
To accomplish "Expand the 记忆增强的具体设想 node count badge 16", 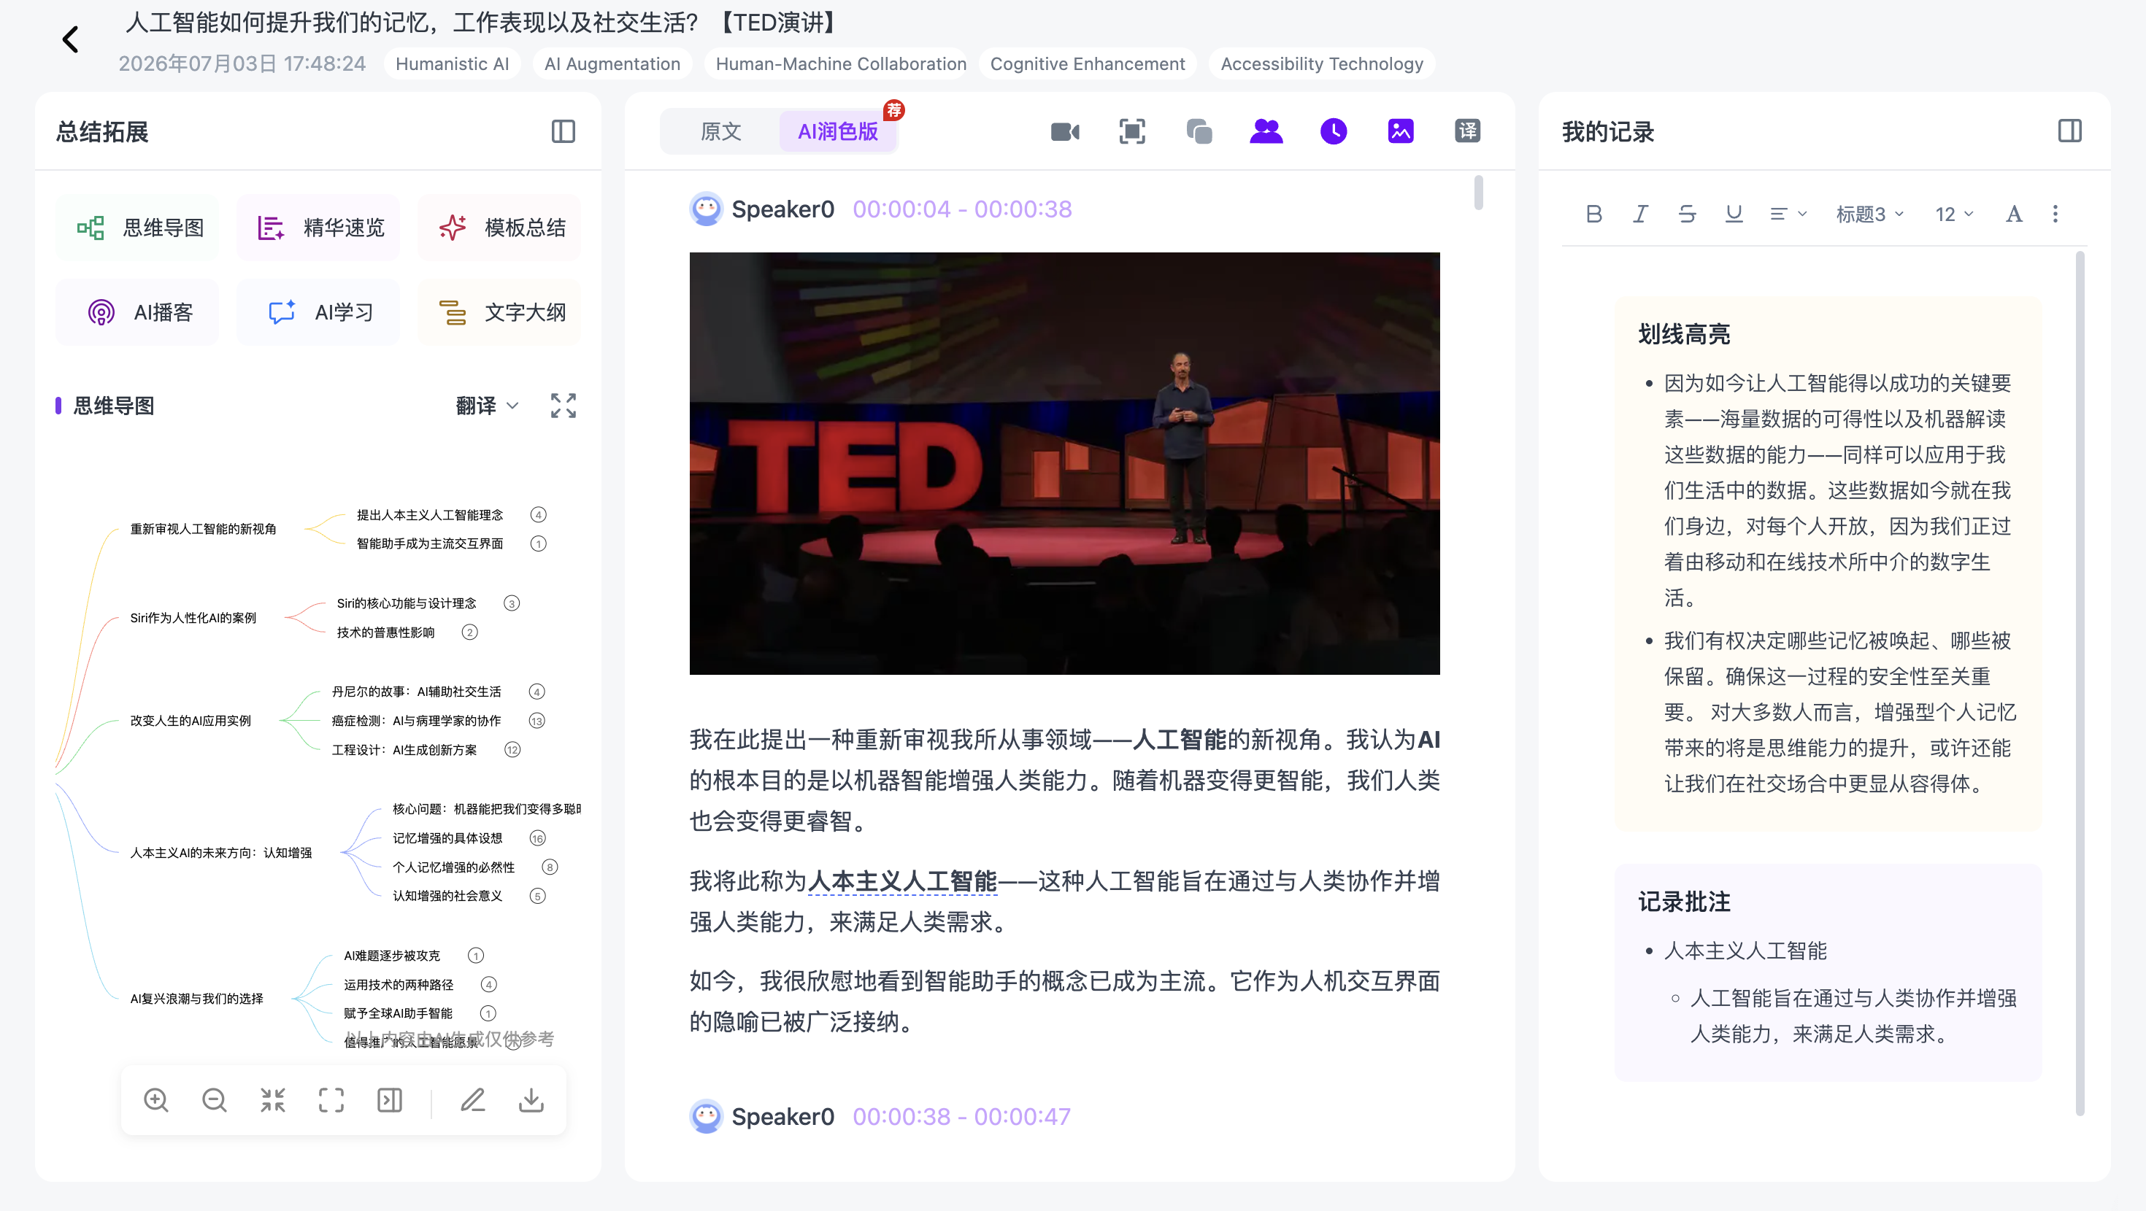I will (537, 838).
